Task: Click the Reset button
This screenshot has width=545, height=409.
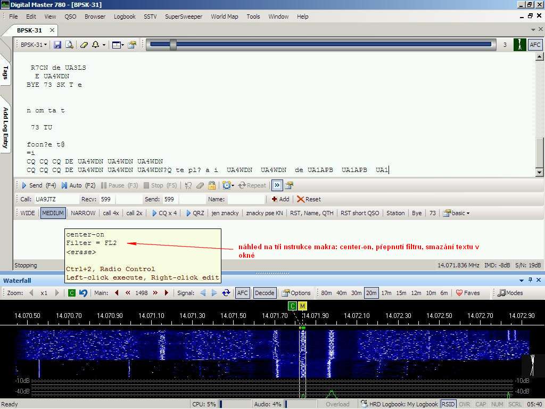Action: [x=309, y=199]
